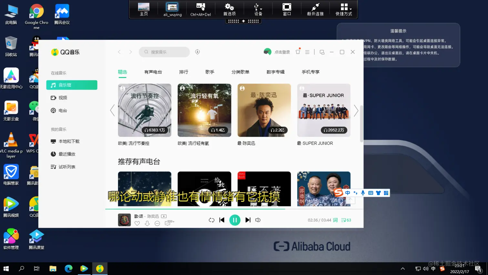Open the skin (shirt) icon in QQ音乐
The width and height of the screenshot is (488, 275).
pos(298,52)
